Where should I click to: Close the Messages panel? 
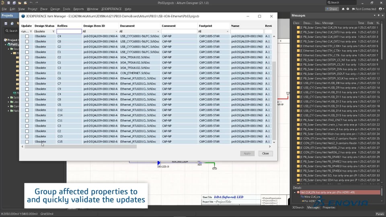383,15
